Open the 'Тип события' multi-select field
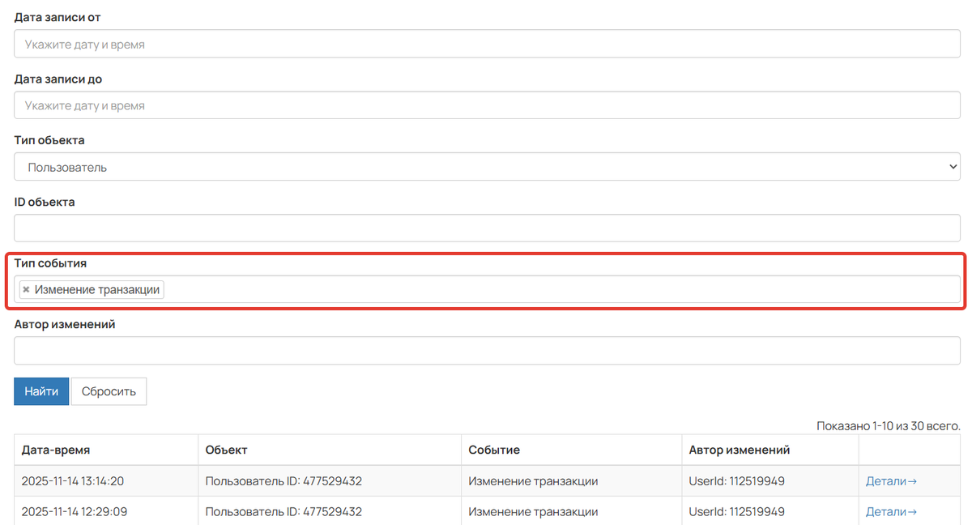This screenshot has height=525, width=972. click(x=559, y=290)
